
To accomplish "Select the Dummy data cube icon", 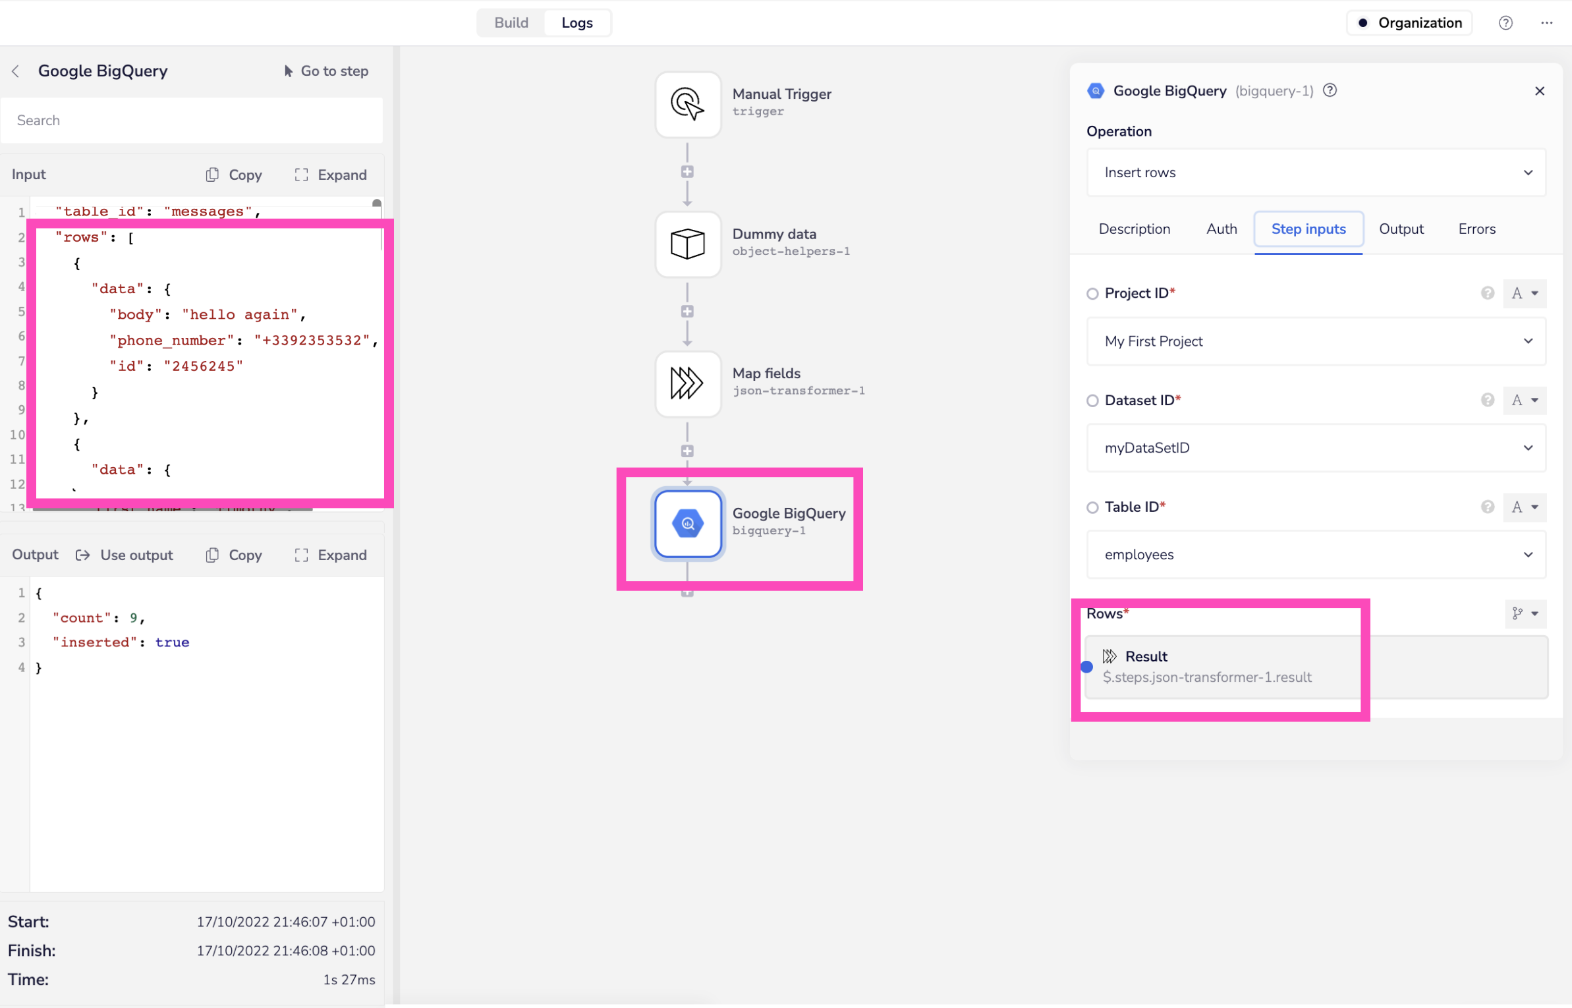I will (687, 244).
